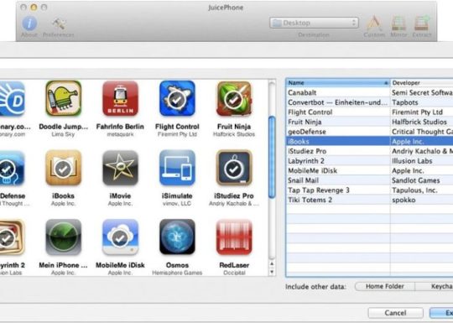This screenshot has height=323, width=453.
Task: Click the Mirror toolbar icon
Action: click(x=399, y=23)
